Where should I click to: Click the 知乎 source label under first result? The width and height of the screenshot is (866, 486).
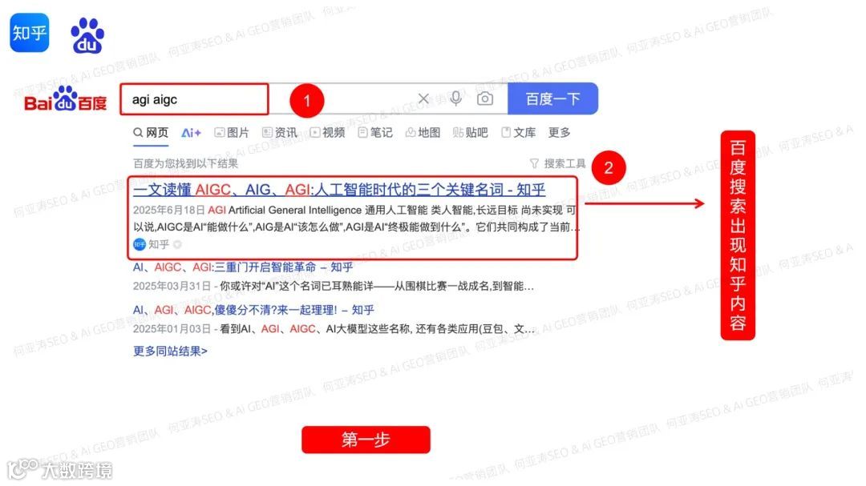[159, 244]
